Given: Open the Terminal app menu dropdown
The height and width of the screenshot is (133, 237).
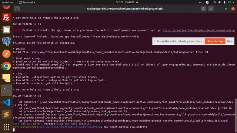Looking at the screenshot, I should [27, 2].
